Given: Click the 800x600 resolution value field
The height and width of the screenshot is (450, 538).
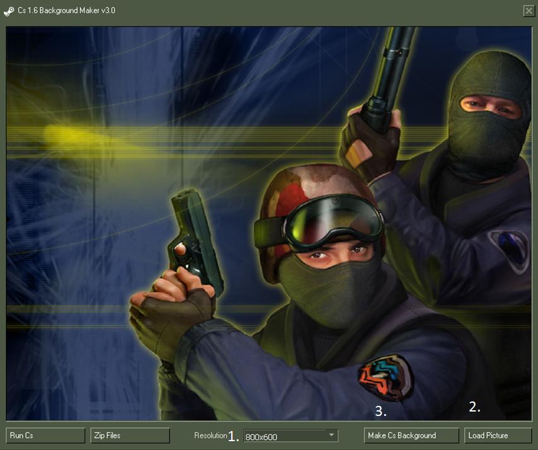Looking at the screenshot, I should coord(283,436).
